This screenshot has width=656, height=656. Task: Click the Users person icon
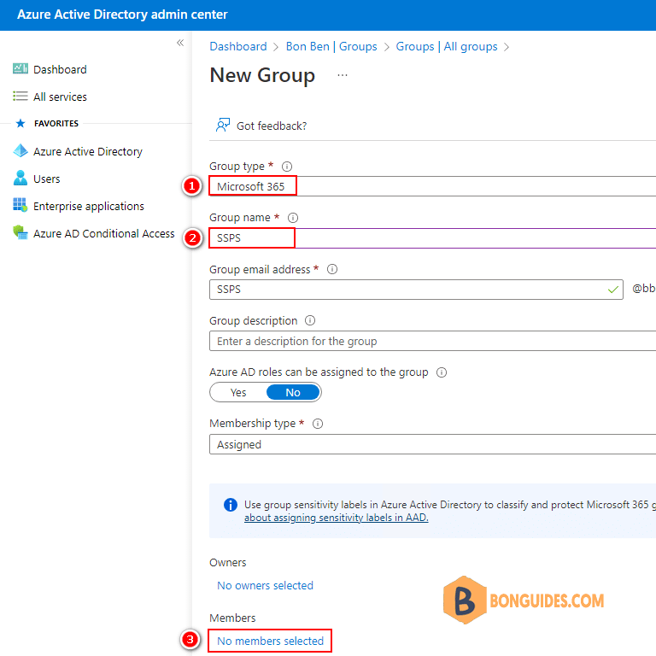tap(20, 179)
